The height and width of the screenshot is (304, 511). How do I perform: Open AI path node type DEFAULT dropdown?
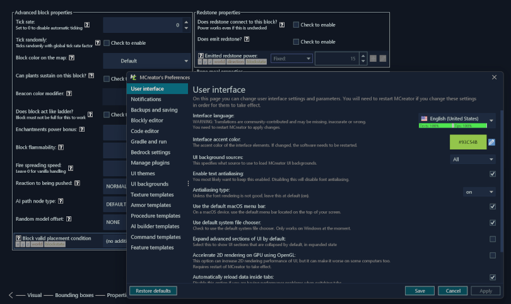pyautogui.click(x=115, y=204)
